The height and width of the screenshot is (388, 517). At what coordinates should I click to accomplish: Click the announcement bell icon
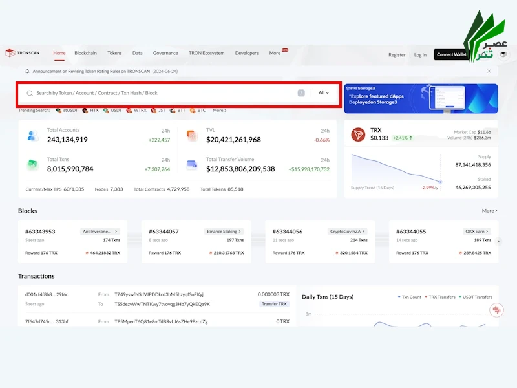[27, 71]
